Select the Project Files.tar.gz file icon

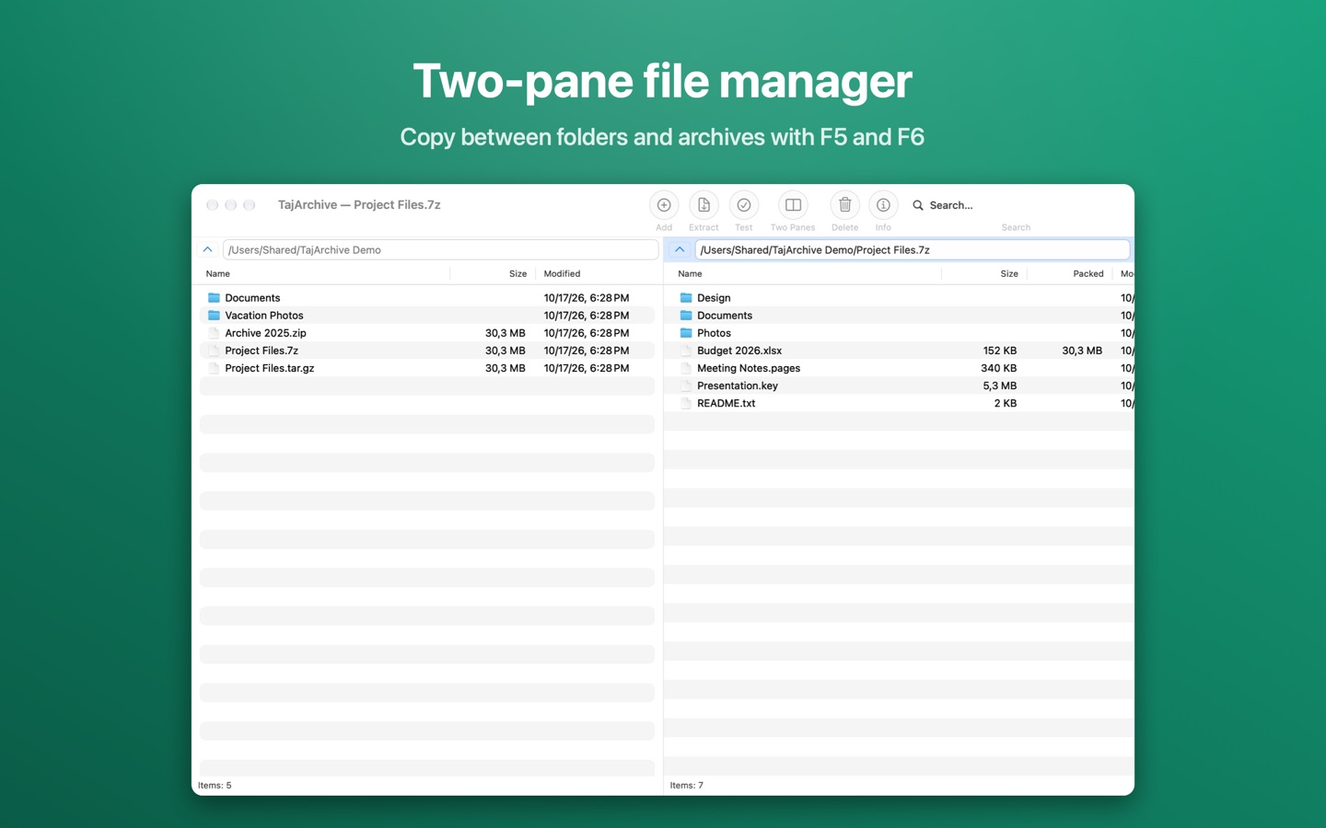(214, 368)
